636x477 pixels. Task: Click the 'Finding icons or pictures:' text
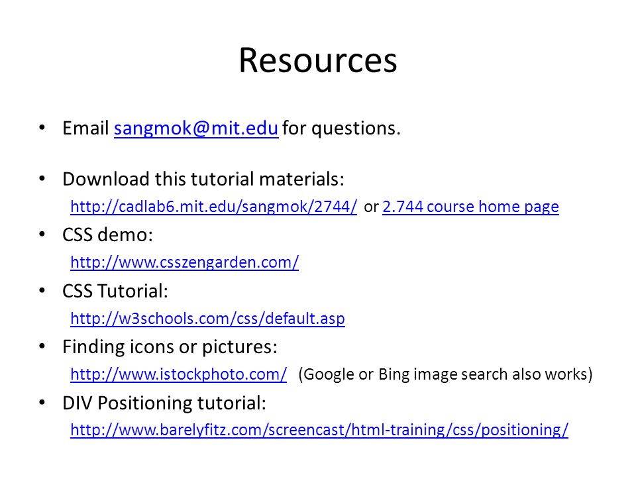(x=170, y=347)
